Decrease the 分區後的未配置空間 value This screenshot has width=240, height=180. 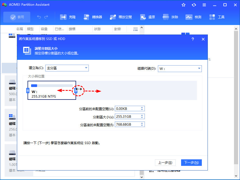point(142,126)
